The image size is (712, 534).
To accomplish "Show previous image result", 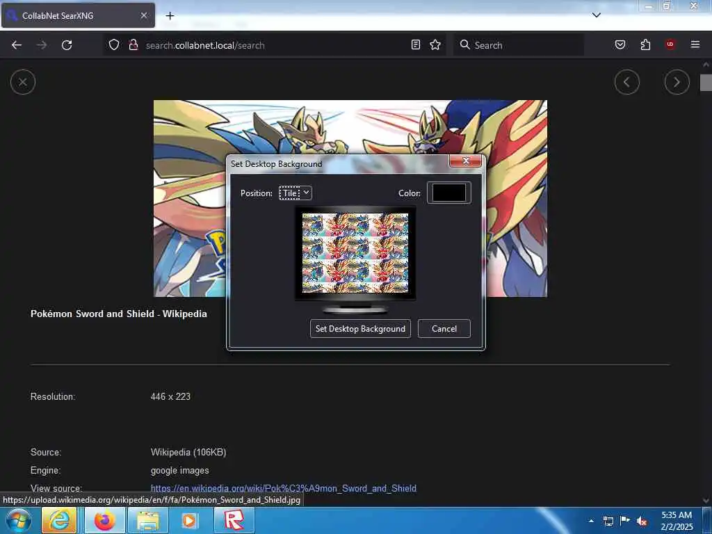I will tap(627, 82).
